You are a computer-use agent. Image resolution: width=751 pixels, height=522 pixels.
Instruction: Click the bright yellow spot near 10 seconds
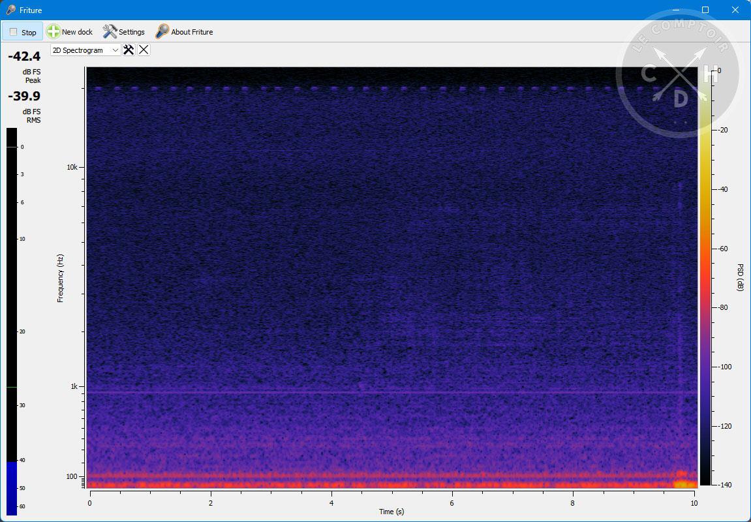point(684,484)
